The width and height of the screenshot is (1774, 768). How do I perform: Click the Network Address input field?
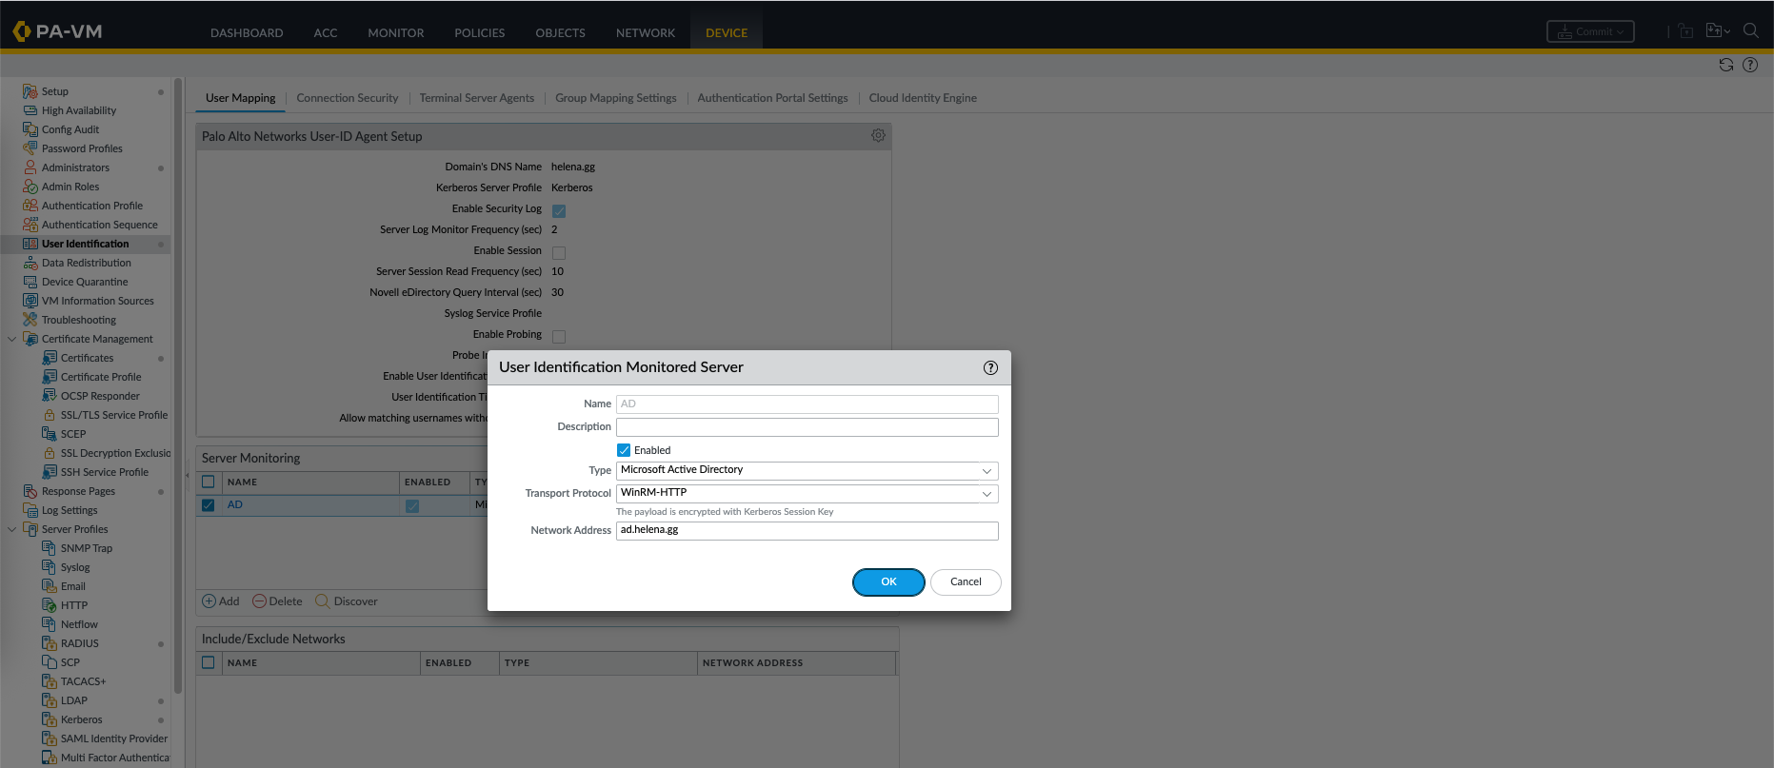(x=807, y=530)
